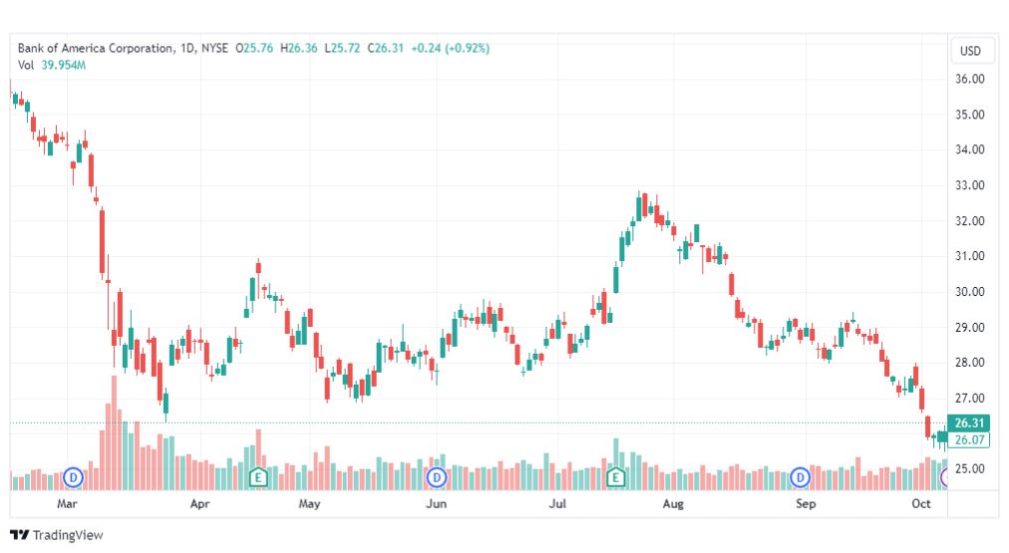Click the green 26.31 current price label
Image resolution: width=1009 pixels, height=553 pixels.
pos(969,422)
